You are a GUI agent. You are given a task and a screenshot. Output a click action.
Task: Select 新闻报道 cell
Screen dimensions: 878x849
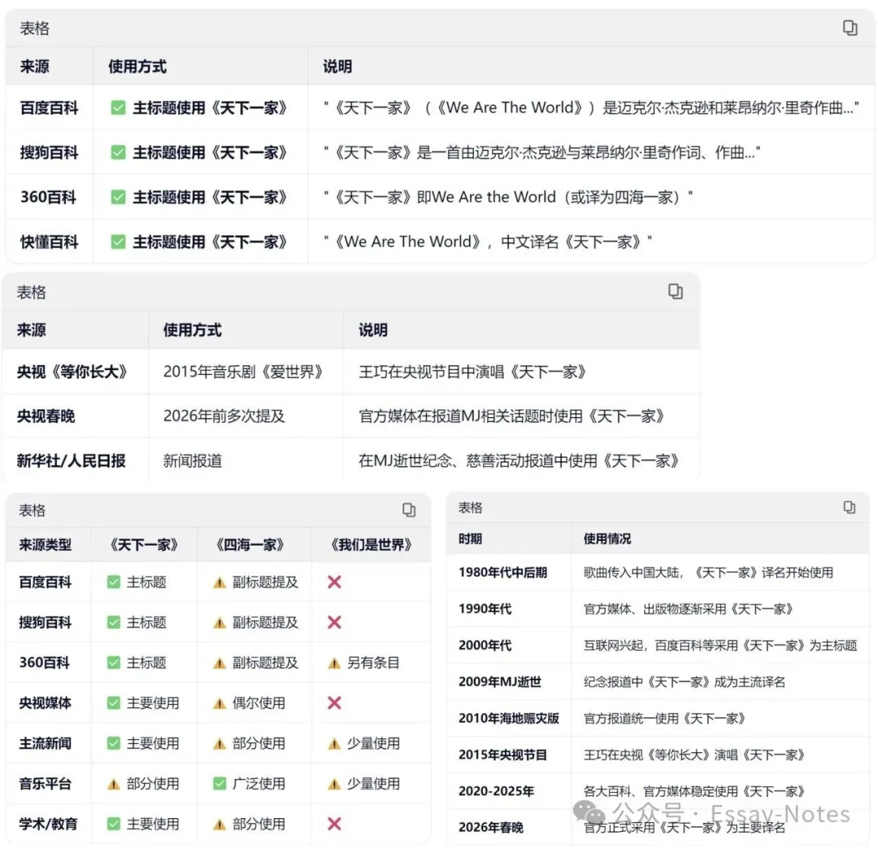tap(193, 461)
